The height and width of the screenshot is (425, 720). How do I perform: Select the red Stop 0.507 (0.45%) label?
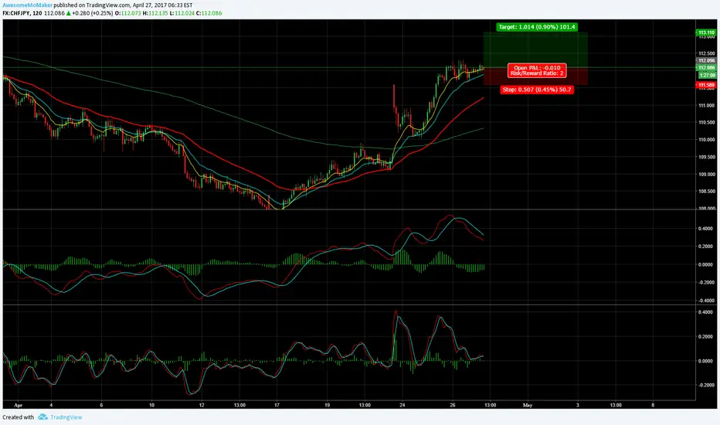click(x=537, y=90)
